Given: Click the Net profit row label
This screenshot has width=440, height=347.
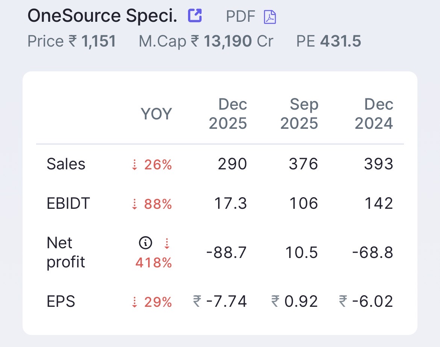Looking at the screenshot, I should [x=66, y=252].
